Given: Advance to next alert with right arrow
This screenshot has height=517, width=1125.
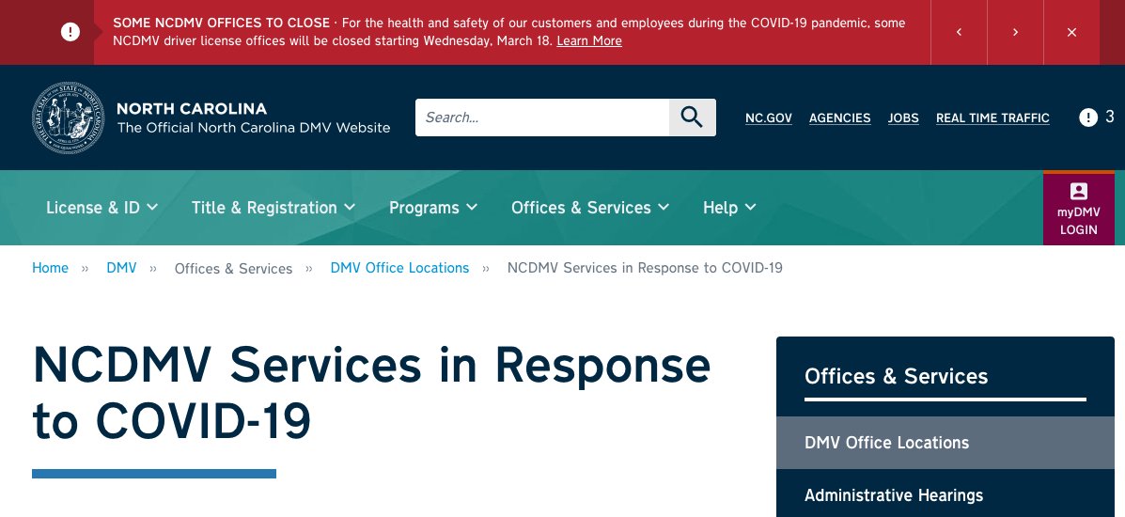Looking at the screenshot, I should tap(1015, 32).
